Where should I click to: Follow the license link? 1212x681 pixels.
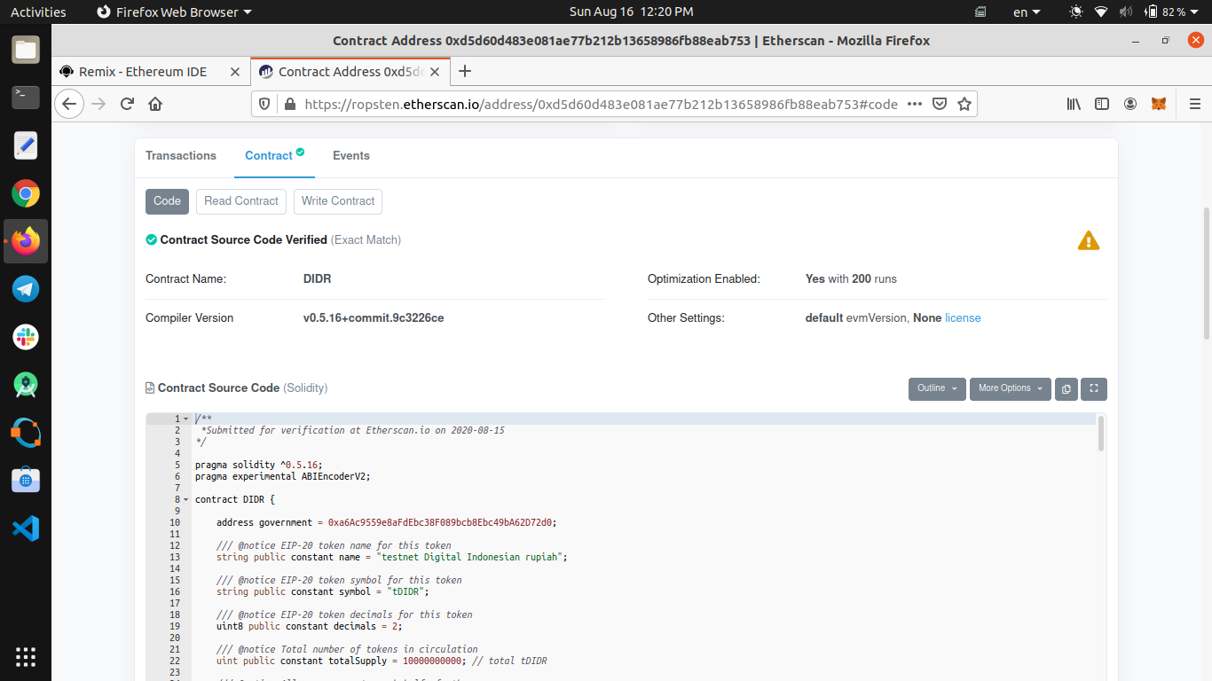963,318
